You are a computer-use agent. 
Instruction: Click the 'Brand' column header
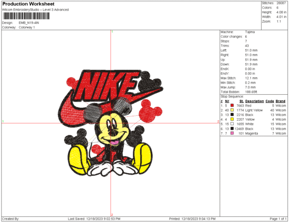[280, 101]
